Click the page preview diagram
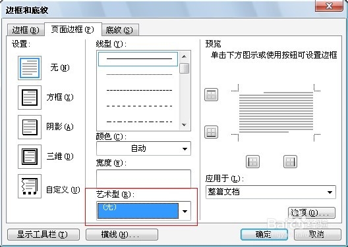The width and height of the screenshot is (348, 247). pyautogui.click(x=276, y=112)
